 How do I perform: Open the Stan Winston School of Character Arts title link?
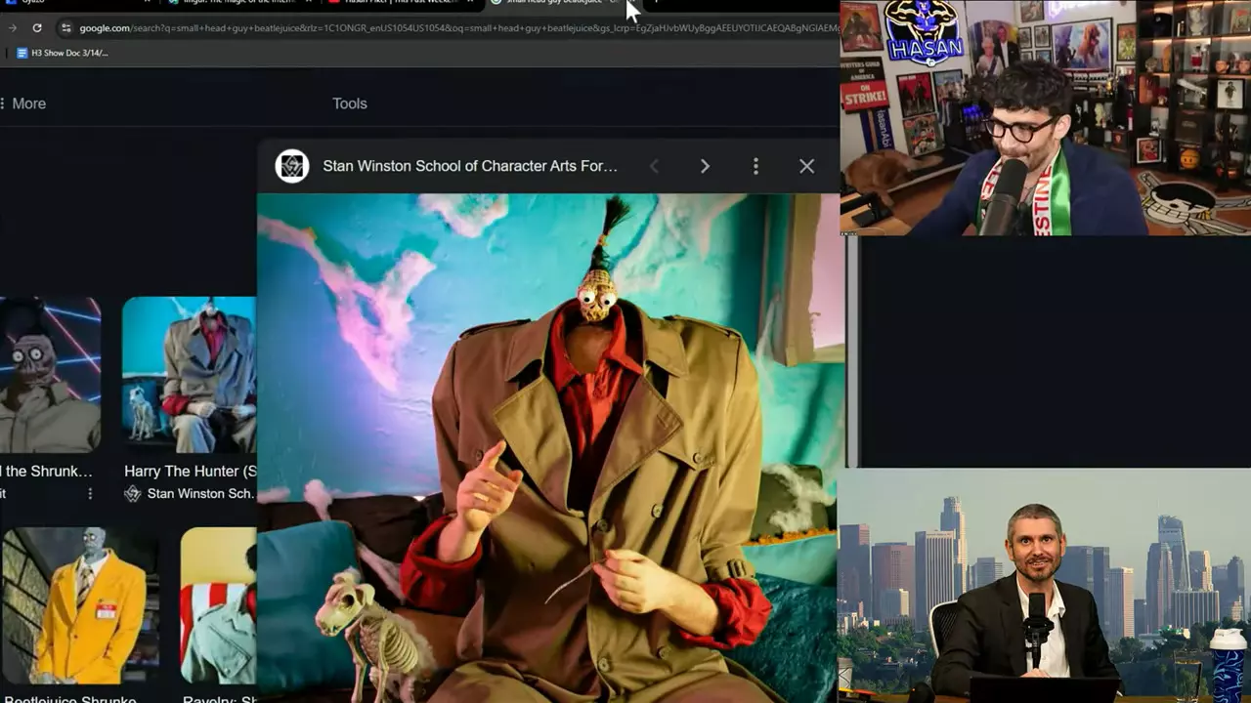(x=470, y=166)
